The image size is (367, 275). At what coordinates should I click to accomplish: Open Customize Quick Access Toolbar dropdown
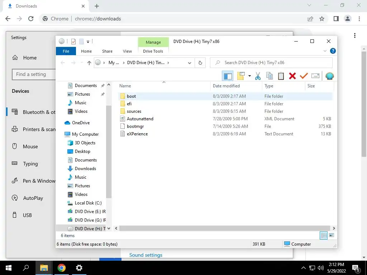point(88,42)
